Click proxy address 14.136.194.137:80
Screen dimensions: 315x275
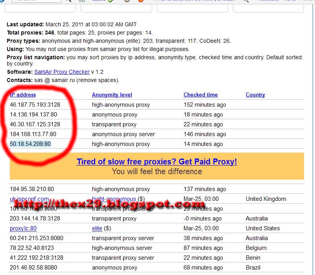pos(33,115)
